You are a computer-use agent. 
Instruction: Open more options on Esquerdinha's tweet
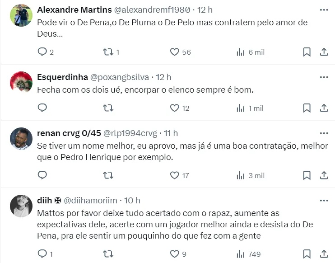tap(324, 77)
